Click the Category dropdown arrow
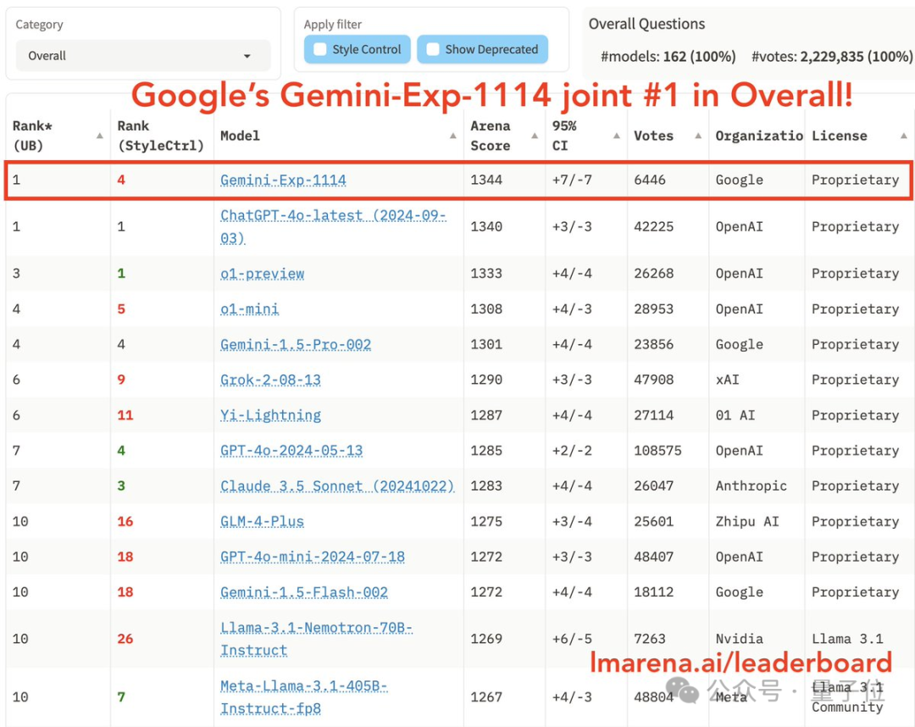This screenshot has height=727, width=915. (x=247, y=56)
